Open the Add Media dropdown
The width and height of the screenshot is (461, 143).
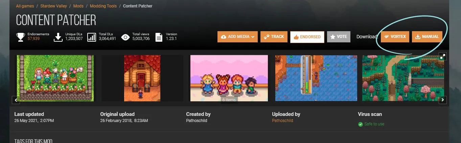(x=237, y=37)
